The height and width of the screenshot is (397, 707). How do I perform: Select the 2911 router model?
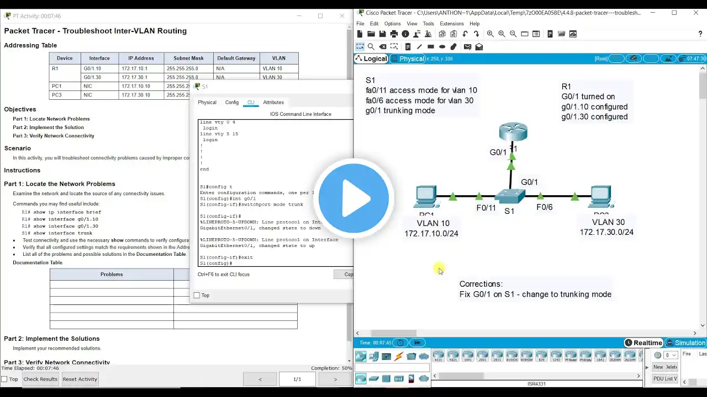click(x=497, y=356)
